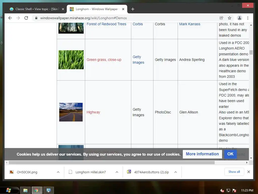Screen dimensions: 258x194
Task: Click vertical scrollbar up arrow
Action: point(251,25)
